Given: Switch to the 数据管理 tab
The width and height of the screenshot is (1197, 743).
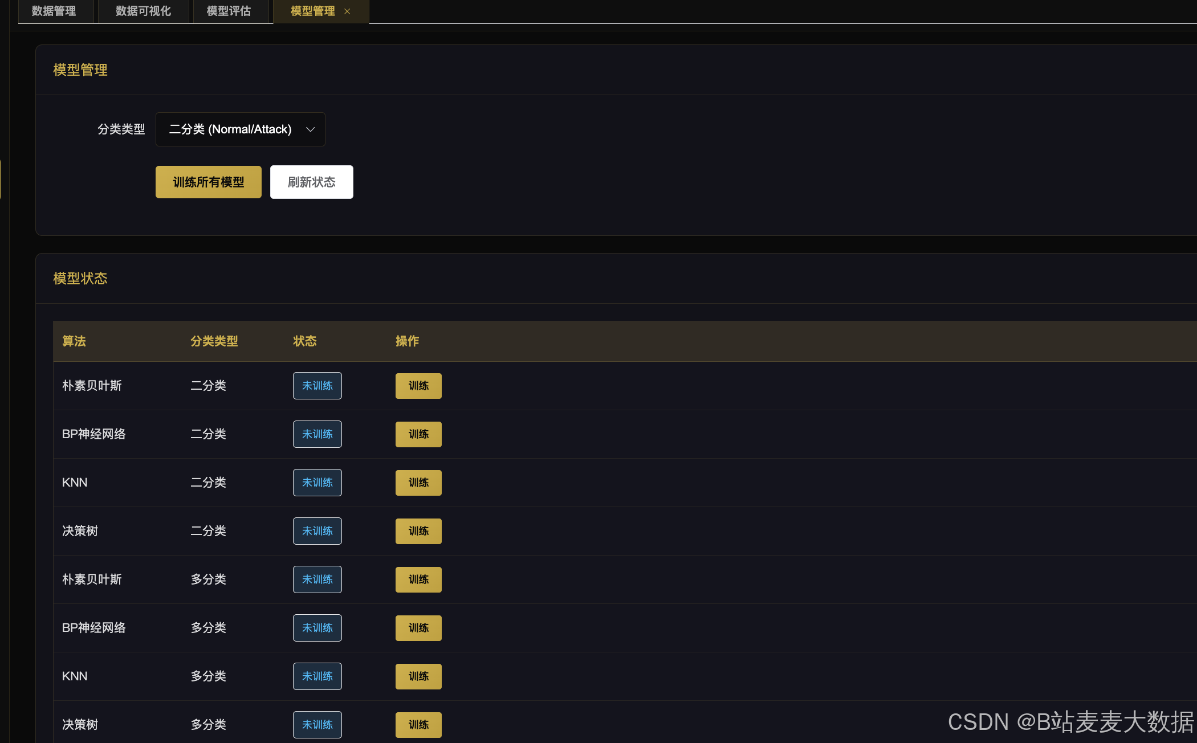Looking at the screenshot, I should point(54,11).
